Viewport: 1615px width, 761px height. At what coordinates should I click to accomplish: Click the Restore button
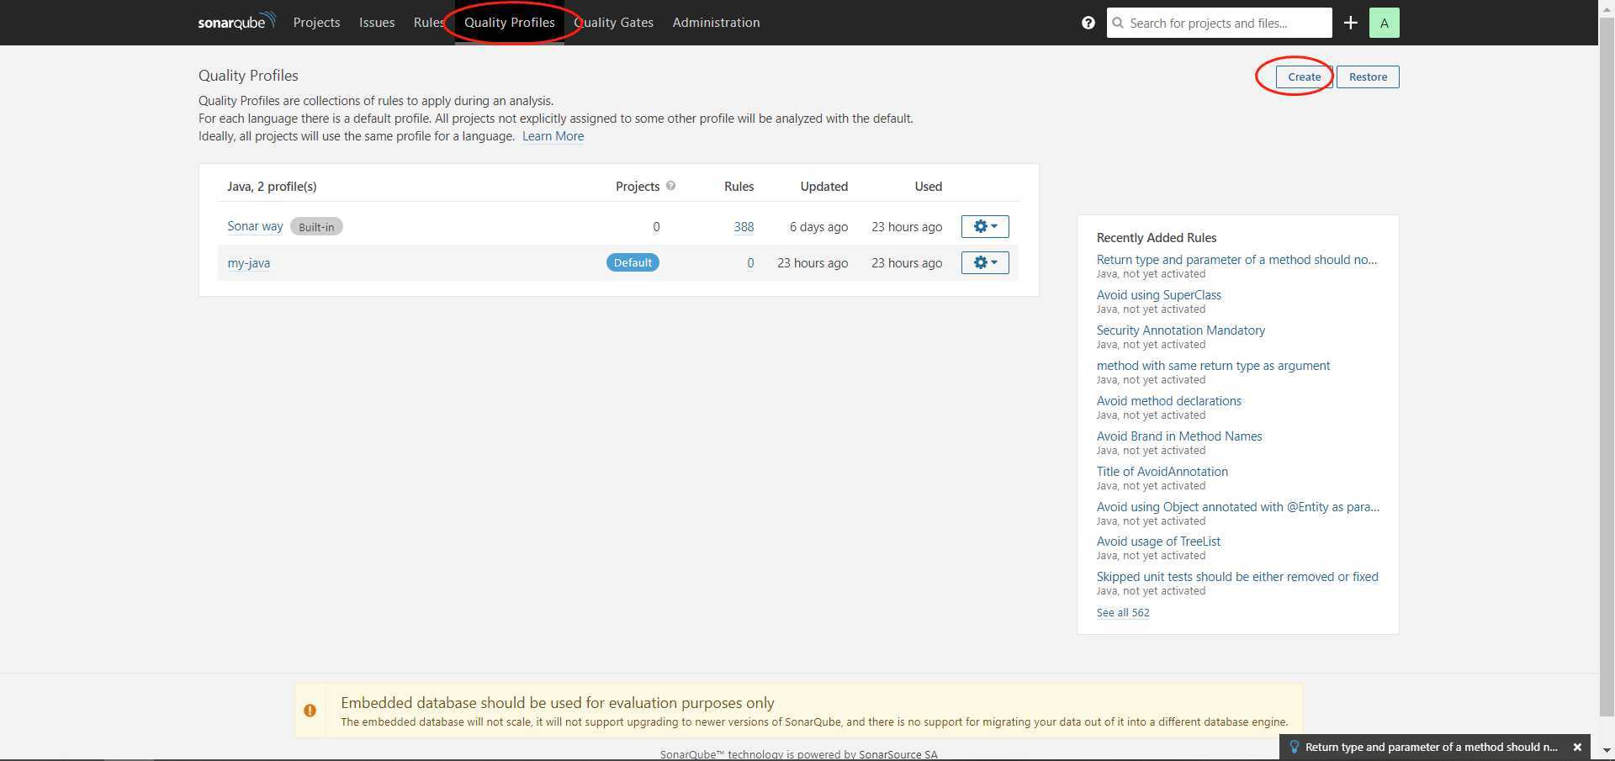(1368, 77)
